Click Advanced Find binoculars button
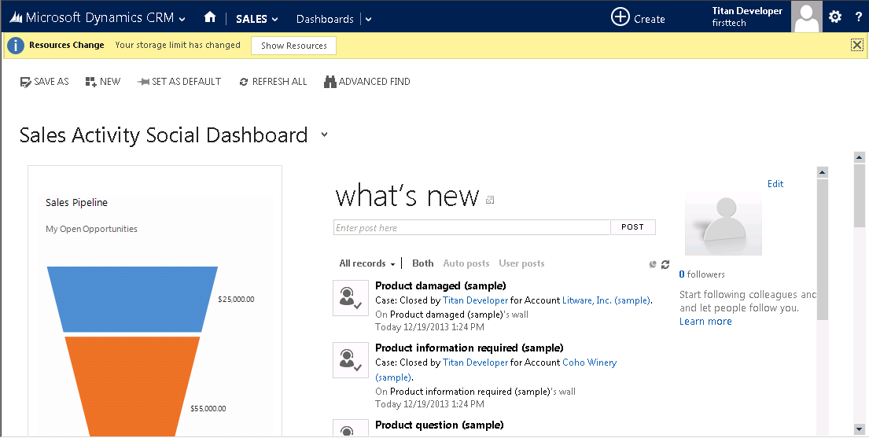The image size is (869, 438). [x=366, y=82]
